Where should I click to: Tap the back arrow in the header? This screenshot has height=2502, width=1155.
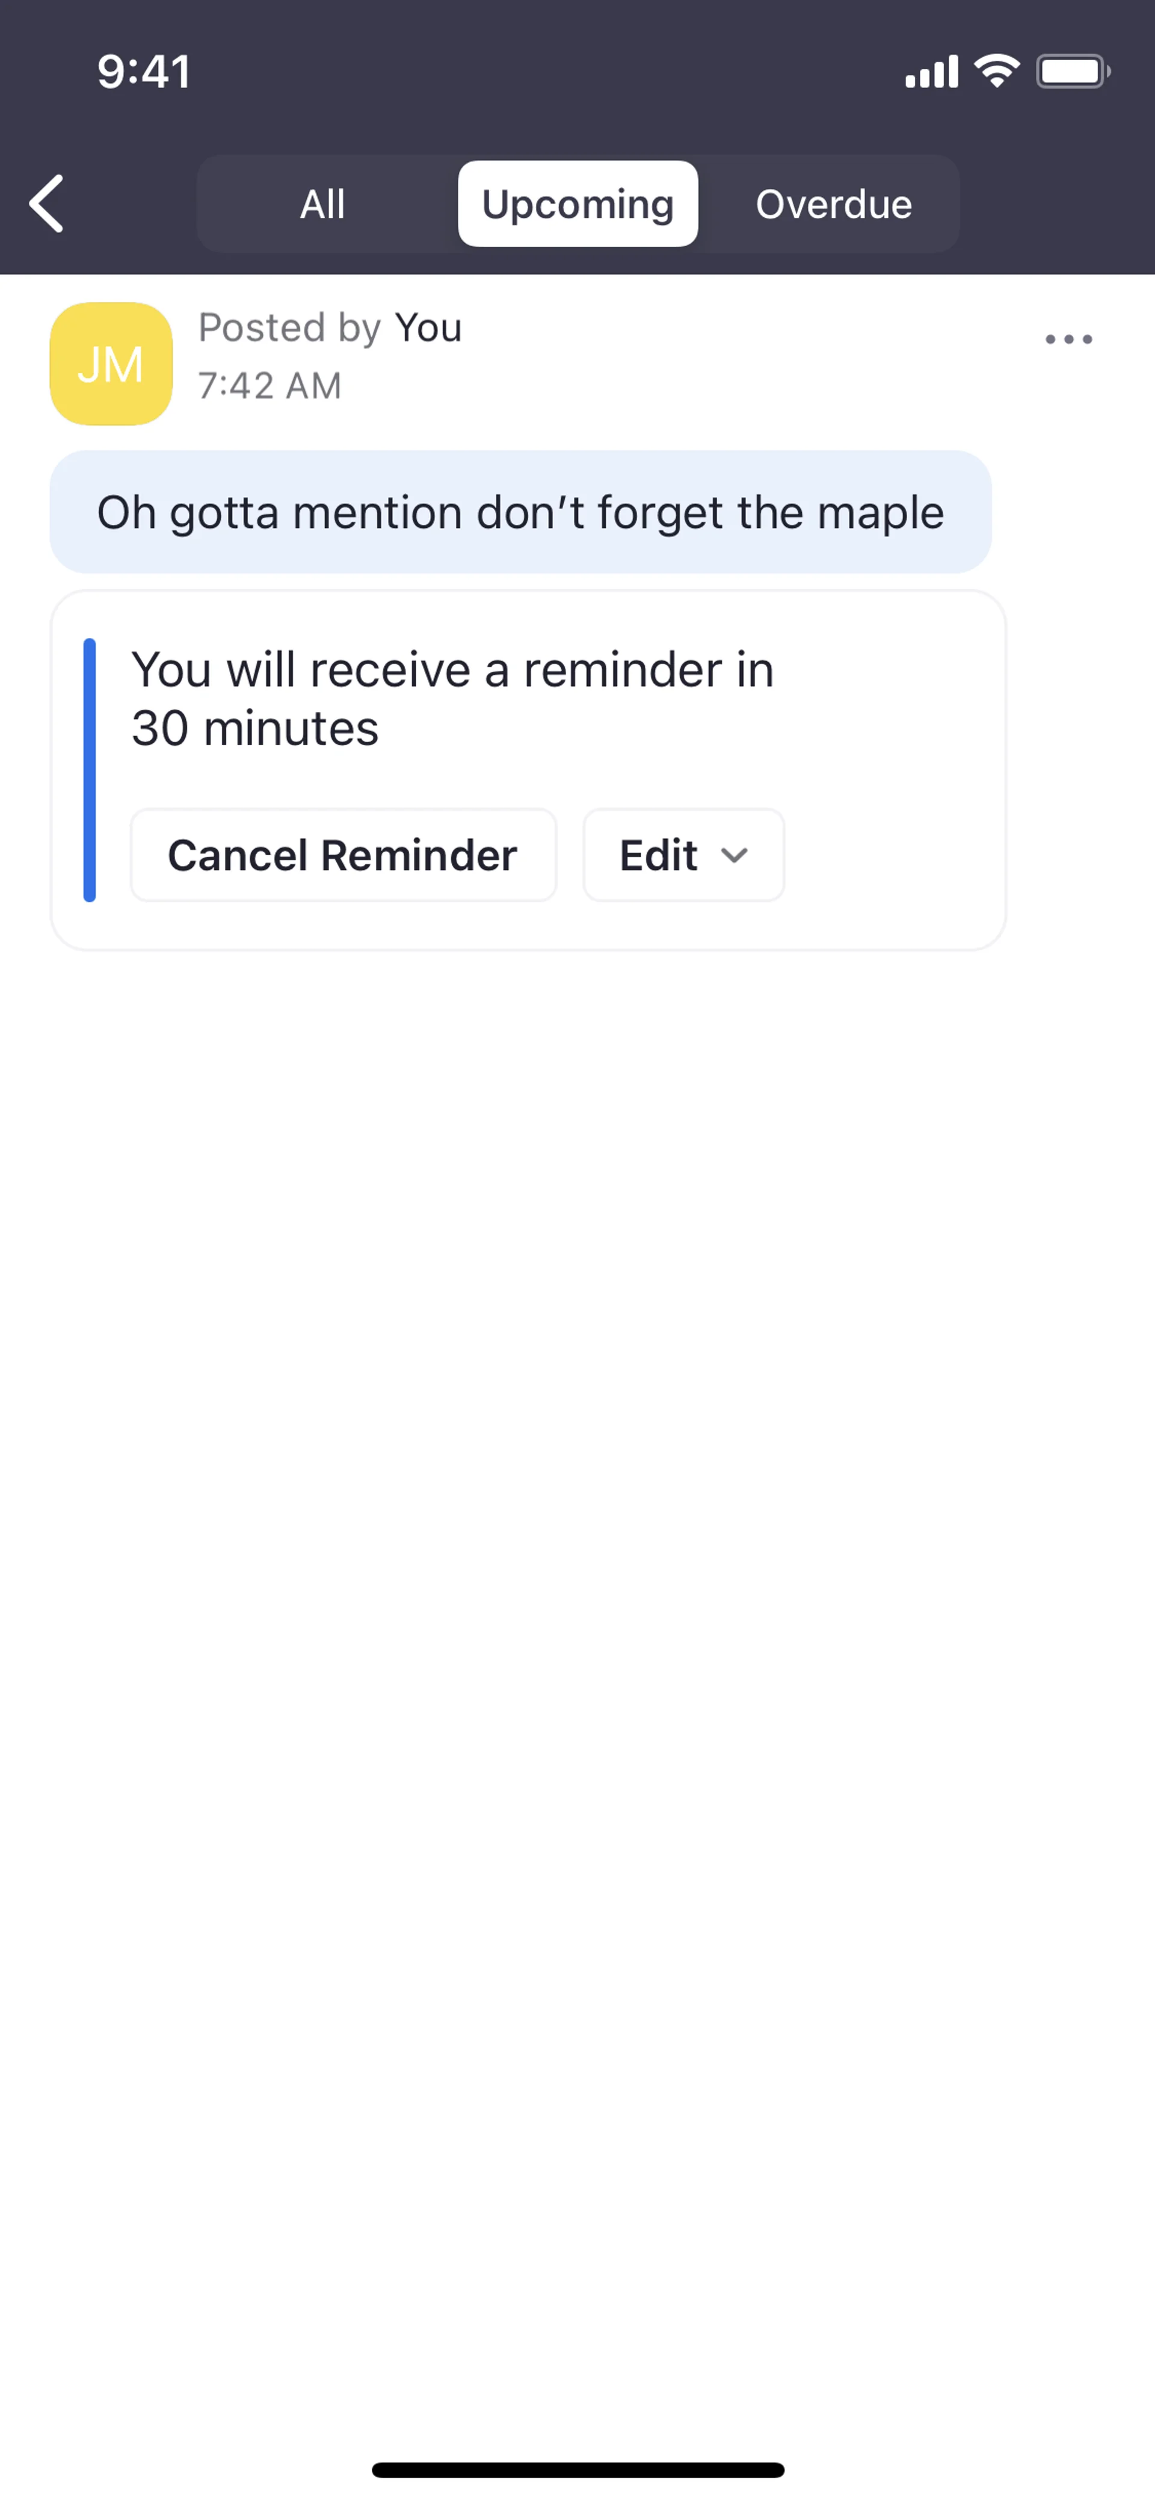(x=46, y=204)
